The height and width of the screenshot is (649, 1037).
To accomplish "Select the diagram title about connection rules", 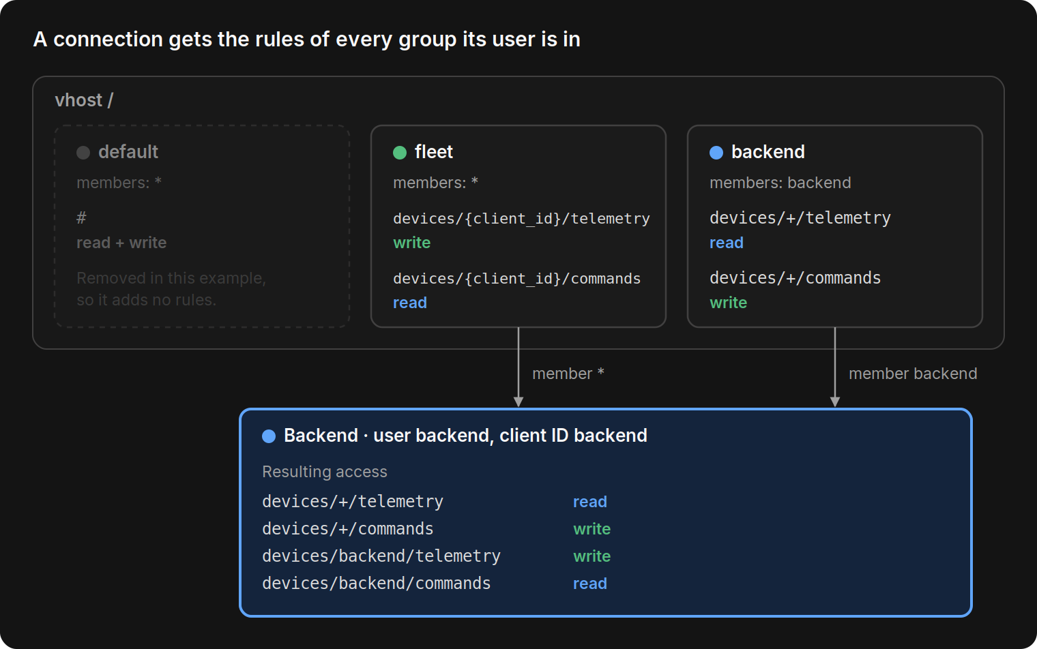I will pyautogui.click(x=307, y=40).
